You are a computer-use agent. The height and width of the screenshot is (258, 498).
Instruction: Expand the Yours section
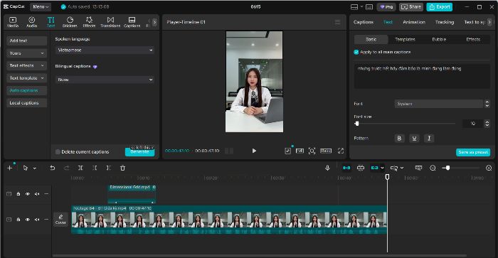[x=27, y=53]
